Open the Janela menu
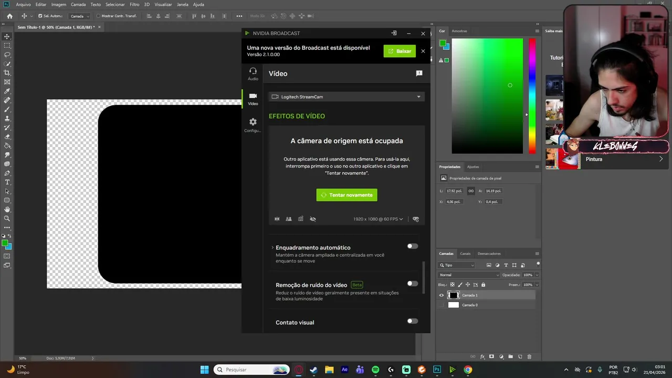 pyautogui.click(x=182, y=4)
